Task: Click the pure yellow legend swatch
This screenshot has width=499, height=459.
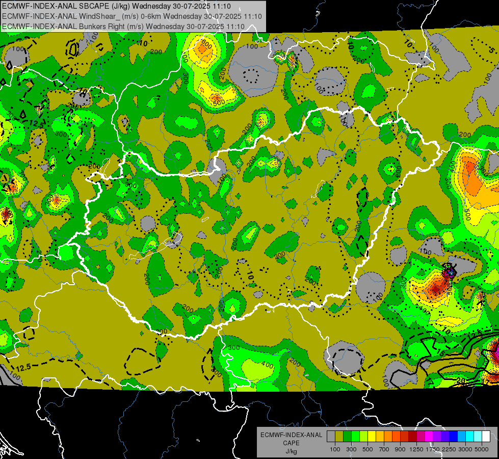Action: pos(372,437)
